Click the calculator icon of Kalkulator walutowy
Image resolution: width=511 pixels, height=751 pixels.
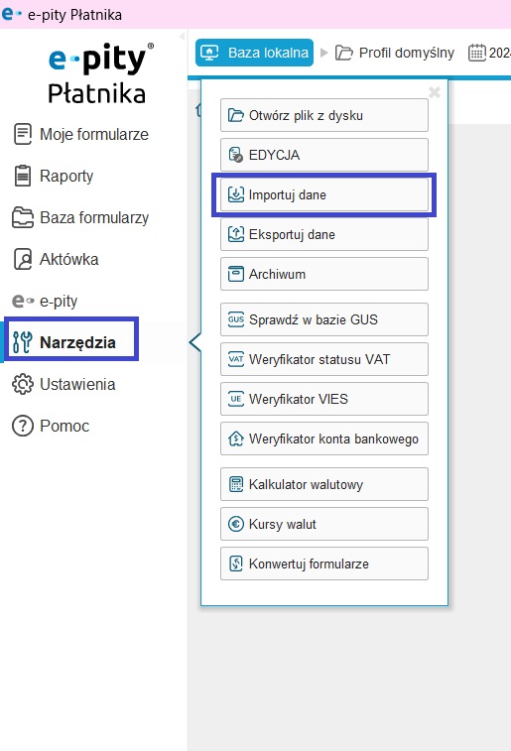click(235, 484)
